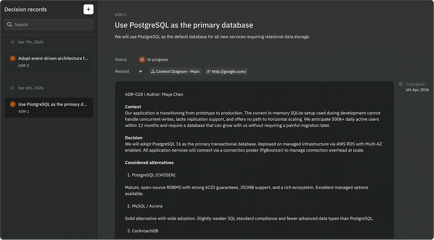434x240 pixels.
Task: Click the ADR-2 in-progress status icon
Action: pyautogui.click(x=12, y=58)
